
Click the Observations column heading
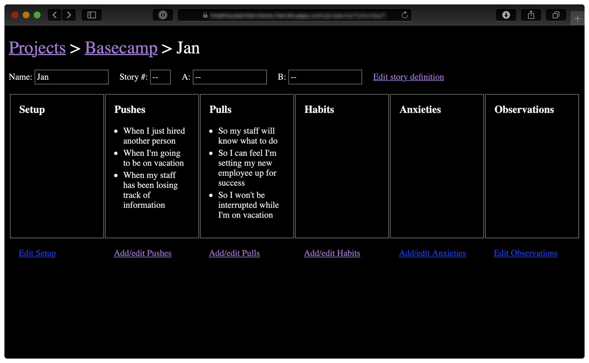(x=524, y=110)
